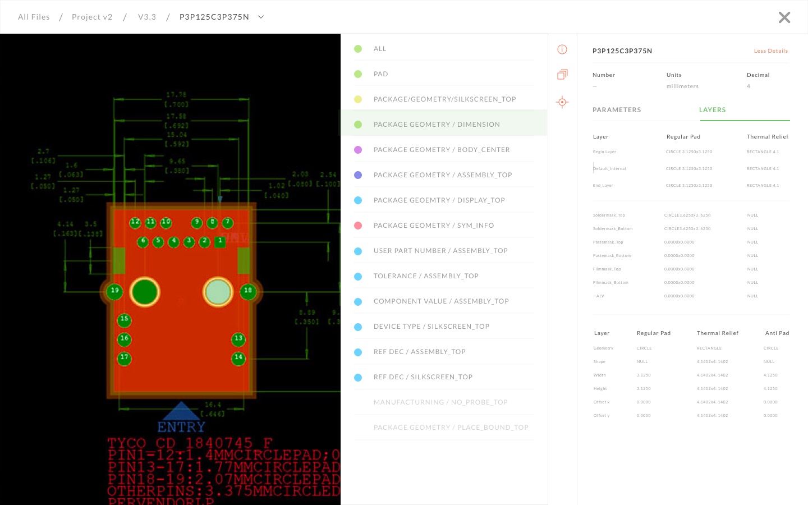The image size is (808, 505).
Task: Select USER PART NUMBER / ASSEMBLY_TOP row
Action: click(x=444, y=251)
